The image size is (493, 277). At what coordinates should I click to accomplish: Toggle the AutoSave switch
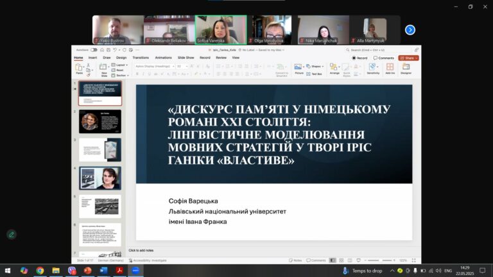[94, 50]
